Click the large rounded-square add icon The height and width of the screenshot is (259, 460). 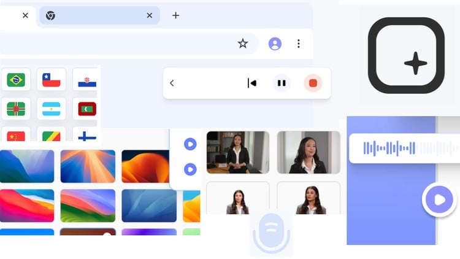[406, 55]
